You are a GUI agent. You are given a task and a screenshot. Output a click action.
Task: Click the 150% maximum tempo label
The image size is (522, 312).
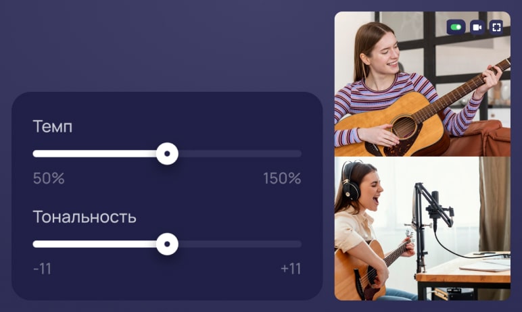click(282, 178)
